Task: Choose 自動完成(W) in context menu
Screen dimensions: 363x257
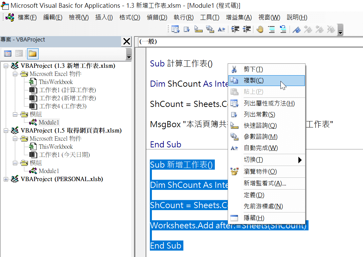Action: pos(267,148)
